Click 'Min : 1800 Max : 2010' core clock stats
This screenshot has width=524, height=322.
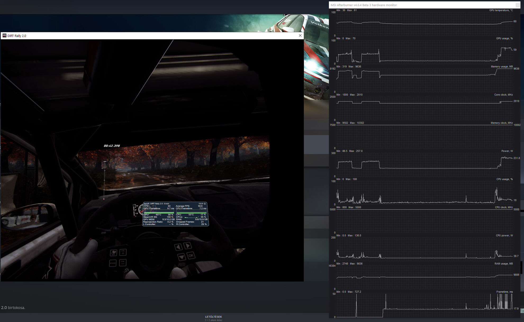pos(349,95)
